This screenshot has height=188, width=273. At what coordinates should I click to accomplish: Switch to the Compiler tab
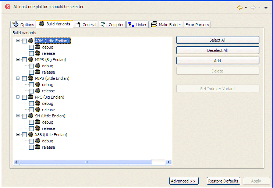112,25
